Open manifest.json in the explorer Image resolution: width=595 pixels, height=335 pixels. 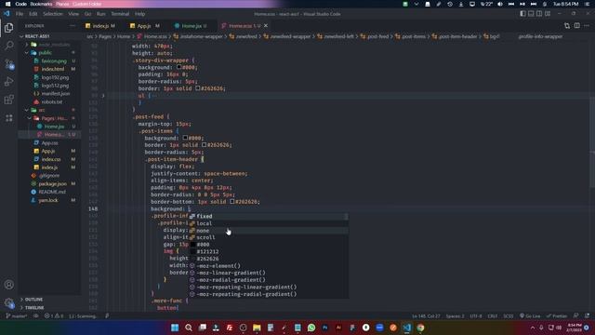pyautogui.click(x=56, y=93)
